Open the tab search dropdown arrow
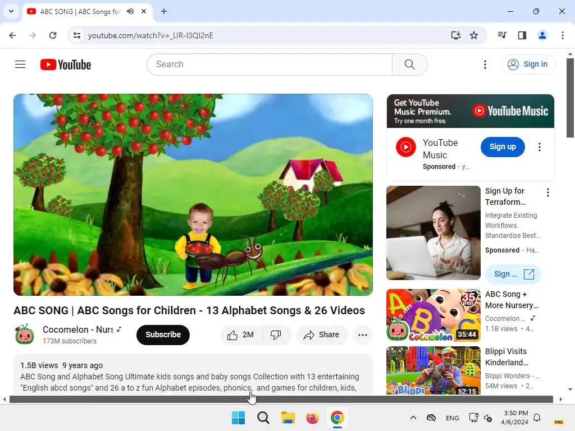The image size is (575, 431). click(11, 11)
